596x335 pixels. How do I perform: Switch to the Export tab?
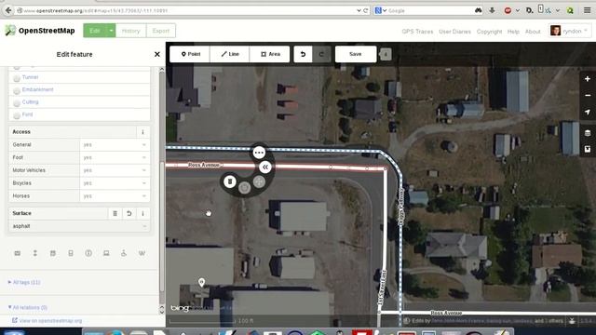click(x=161, y=31)
